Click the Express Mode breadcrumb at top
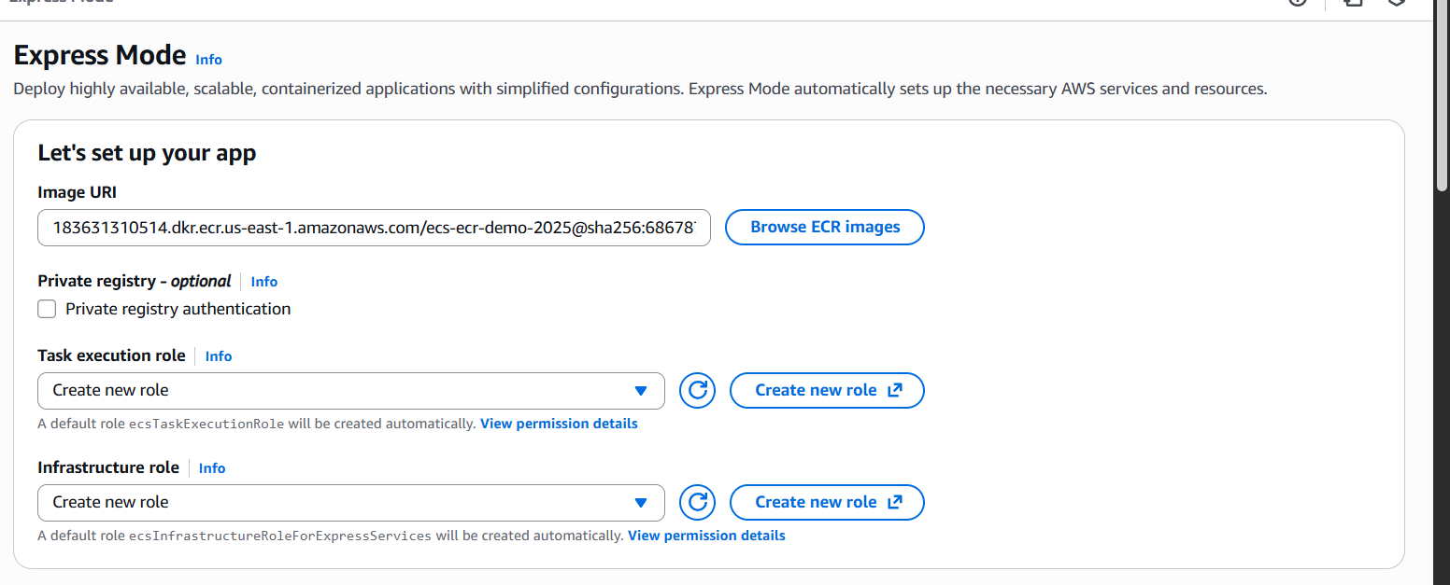 click(61, 3)
